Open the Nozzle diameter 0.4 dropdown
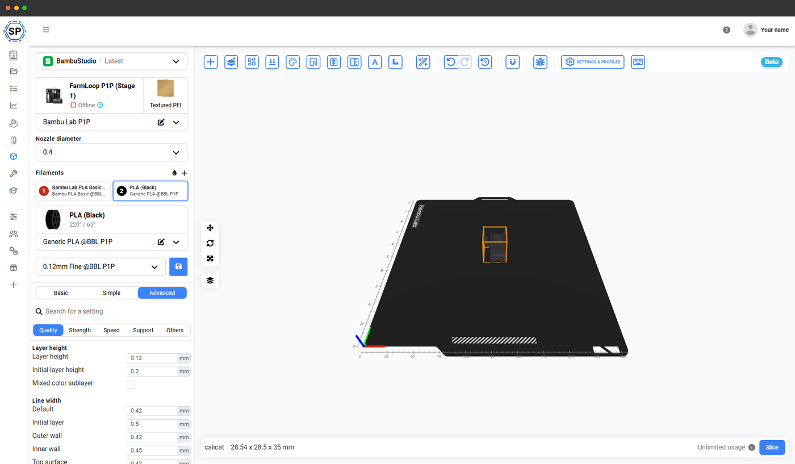Viewport: 795px width, 464px height. pos(111,152)
